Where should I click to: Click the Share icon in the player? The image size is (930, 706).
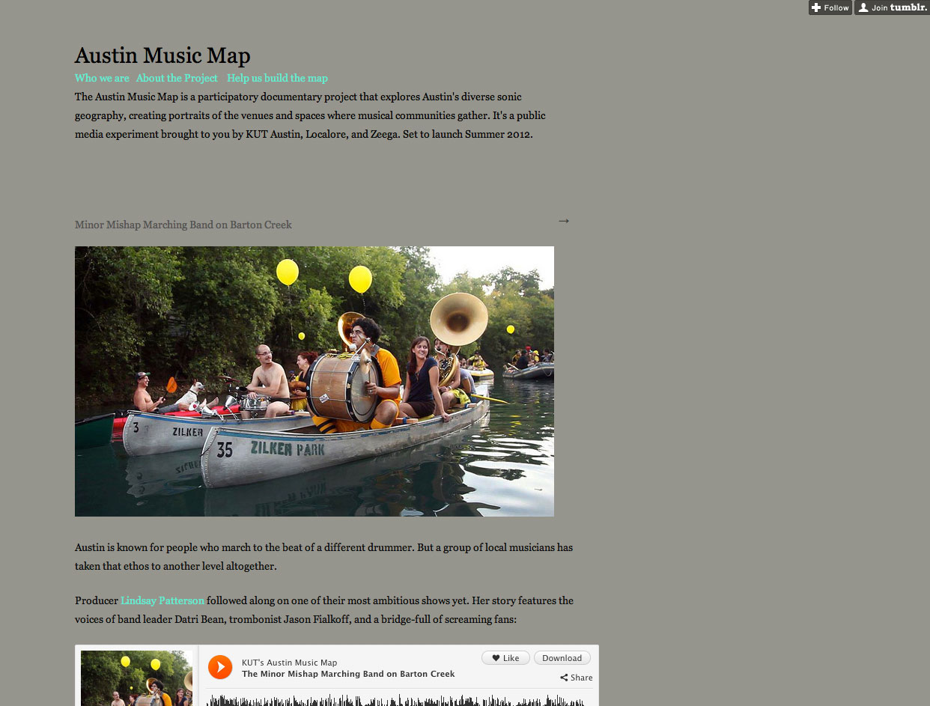pyautogui.click(x=577, y=678)
